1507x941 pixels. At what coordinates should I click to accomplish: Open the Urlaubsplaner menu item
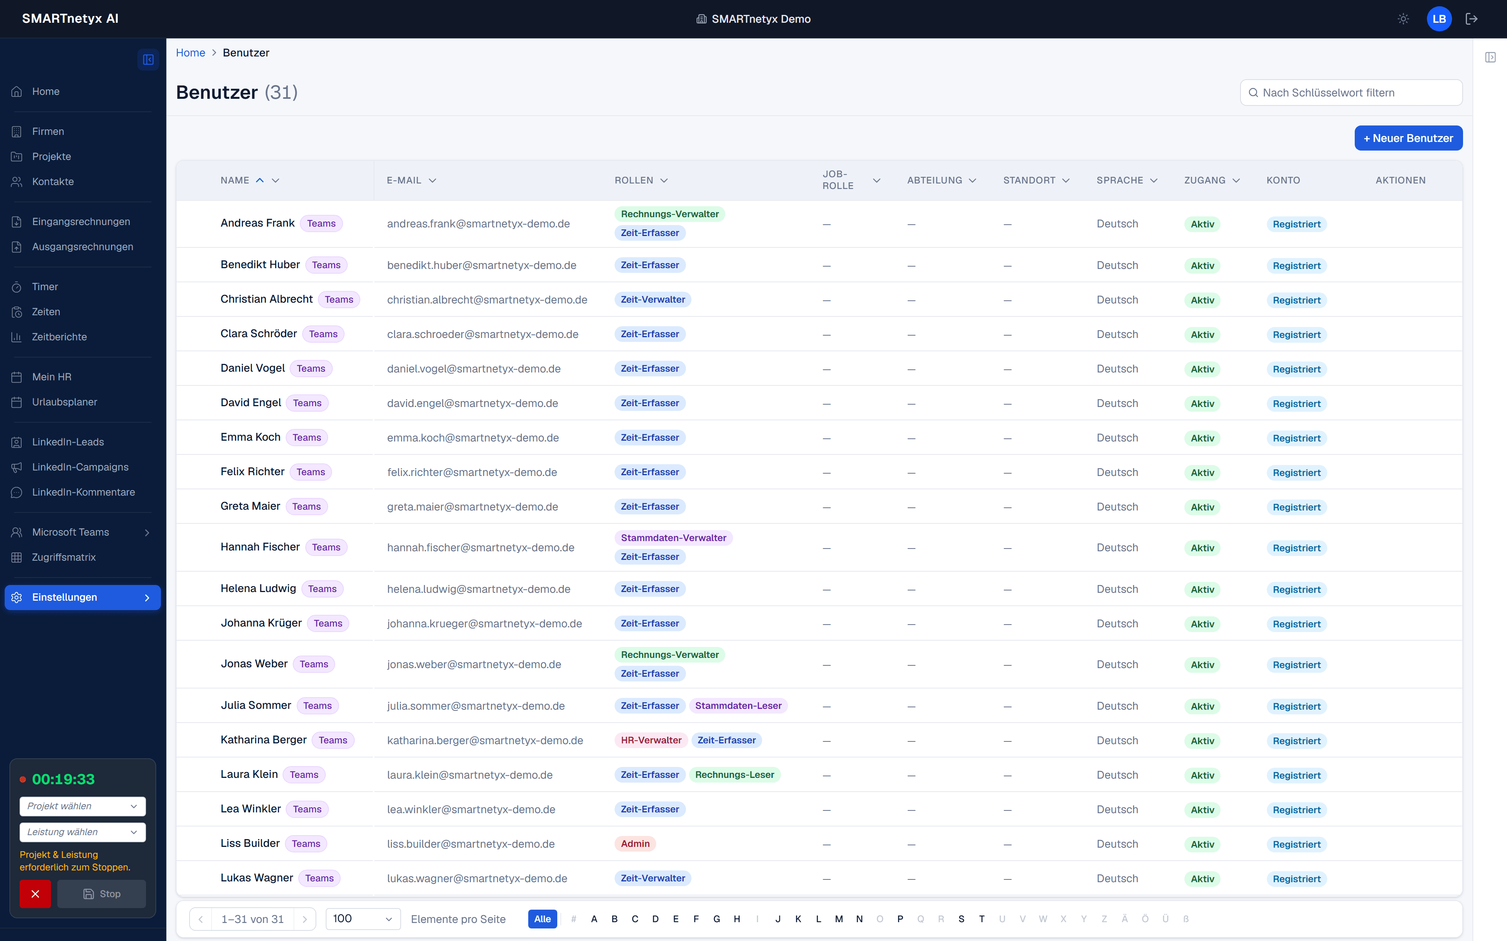pos(82,402)
